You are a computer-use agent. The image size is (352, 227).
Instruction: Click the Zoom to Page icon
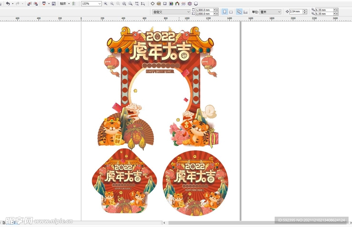point(130,3)
